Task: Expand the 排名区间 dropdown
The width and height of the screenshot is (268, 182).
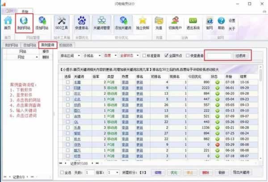Action: coord(71,55)
